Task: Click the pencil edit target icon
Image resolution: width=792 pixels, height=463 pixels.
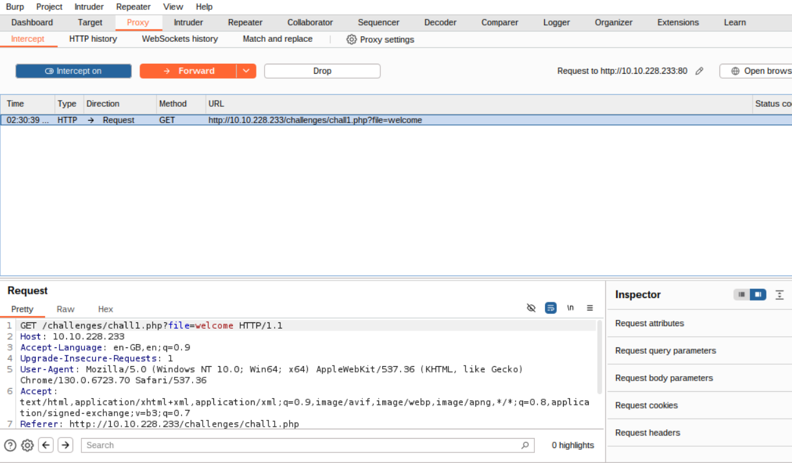Action: click(x=699, y=71)
